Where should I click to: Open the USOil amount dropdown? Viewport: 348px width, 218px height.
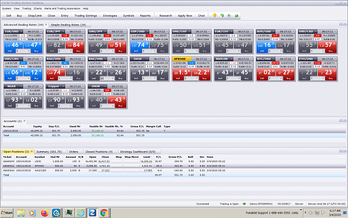tap(112, 106)
